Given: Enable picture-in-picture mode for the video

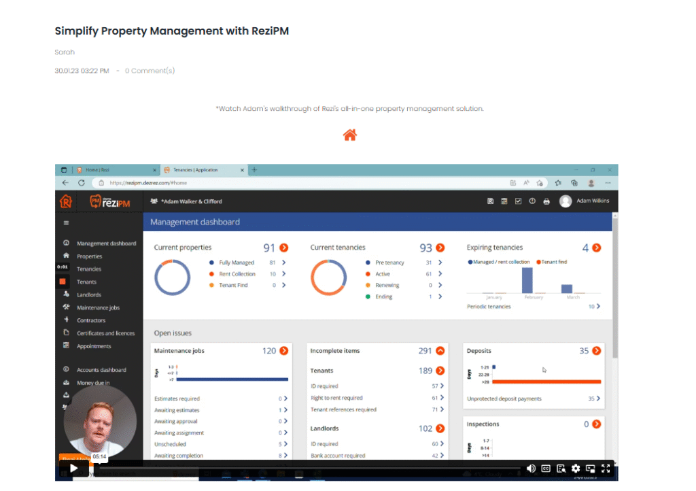Looking at the screenshot, I should pos(591,469).
